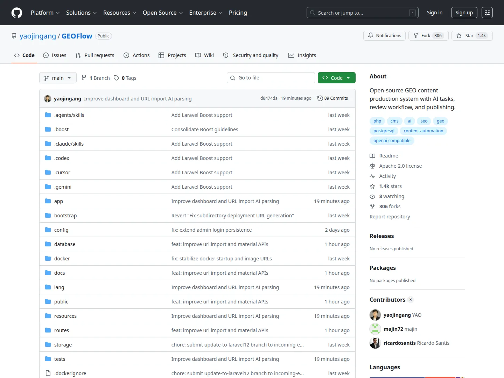Click the Go to file search field
504x378 pixels.
tap(271, 78)
